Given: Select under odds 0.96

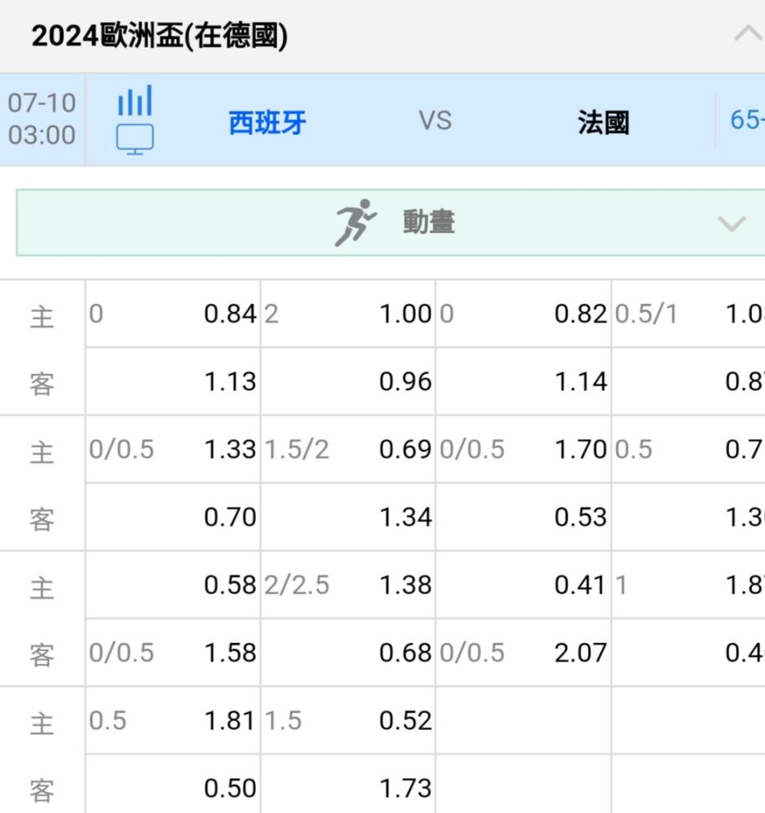Looking at the screenshot, I should (x=405, y=381).
